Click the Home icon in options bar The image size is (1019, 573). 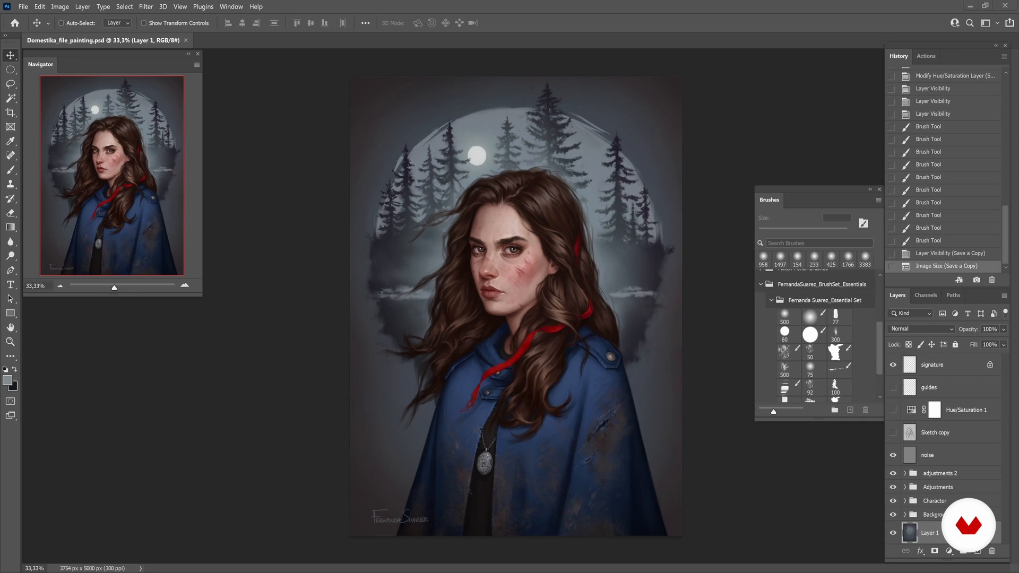pyautogui.click(x=15, y=23)
